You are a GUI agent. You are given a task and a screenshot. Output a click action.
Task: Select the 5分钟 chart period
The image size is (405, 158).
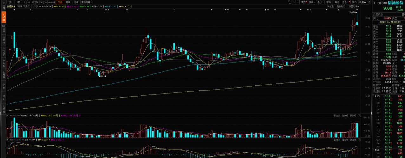point(27,2)
